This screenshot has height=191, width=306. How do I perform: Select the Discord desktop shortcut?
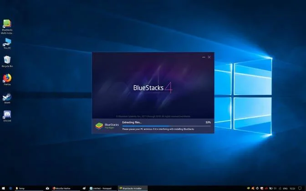pos(7,116)
